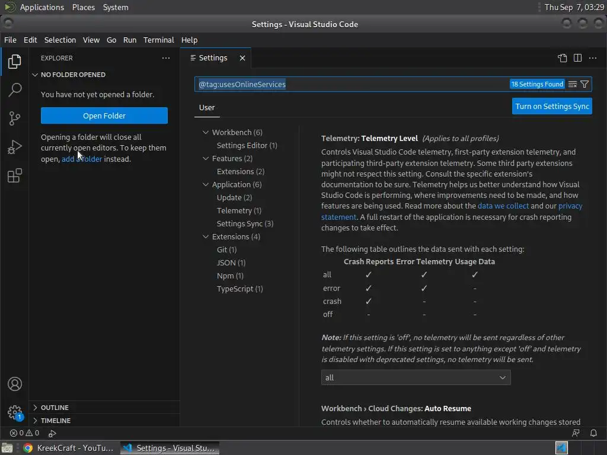Select Telemetry (1) in settings tree
Screen dimensions: 607x455
pos(239,210)
